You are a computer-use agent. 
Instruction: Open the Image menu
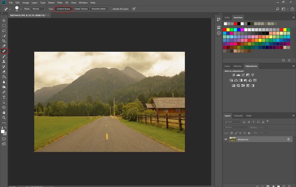click(x=26, y=3)
